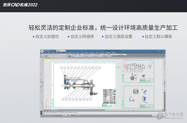Image resolution: width=187 pixels, height=123 pixels.
Task: Select the upper-right shaft detail drawing sheet
Action: (x=138, y=71)
